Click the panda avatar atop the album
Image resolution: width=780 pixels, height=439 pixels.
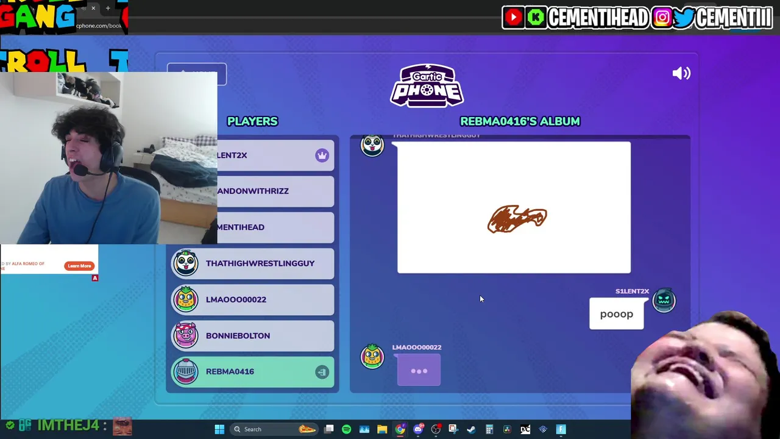(x=372, y=145)
